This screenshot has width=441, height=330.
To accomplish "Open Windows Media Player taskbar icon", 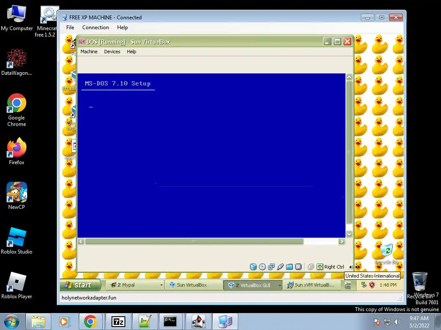I will [64, 321].
